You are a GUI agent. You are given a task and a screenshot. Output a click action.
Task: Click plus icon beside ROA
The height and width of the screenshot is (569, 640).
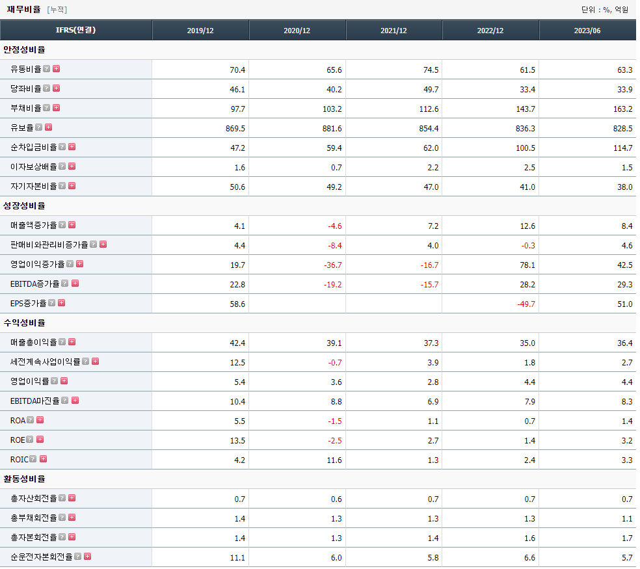pyautogui.click(x=40, y=419)
